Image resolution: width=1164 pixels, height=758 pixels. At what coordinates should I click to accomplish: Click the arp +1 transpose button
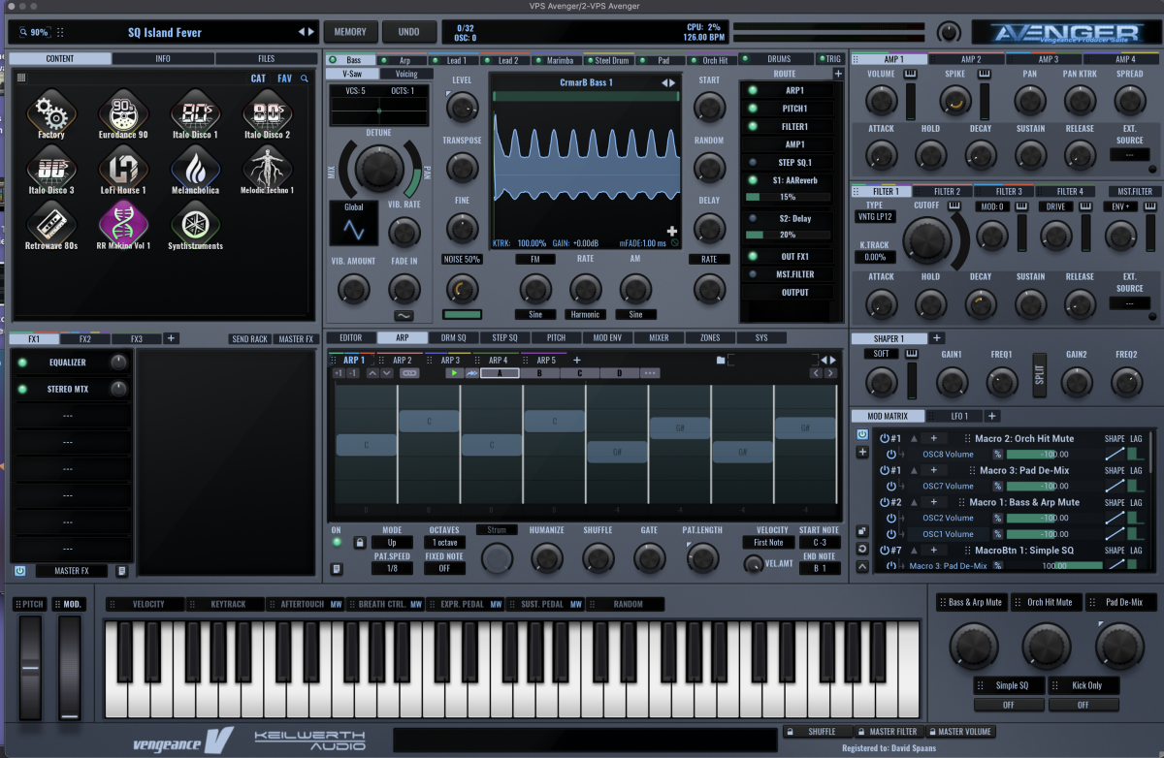[338, 373]
